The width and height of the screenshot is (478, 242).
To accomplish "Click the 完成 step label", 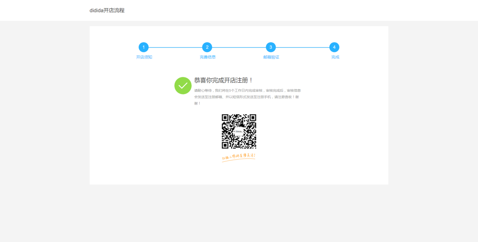I will [x=335, y=57].
